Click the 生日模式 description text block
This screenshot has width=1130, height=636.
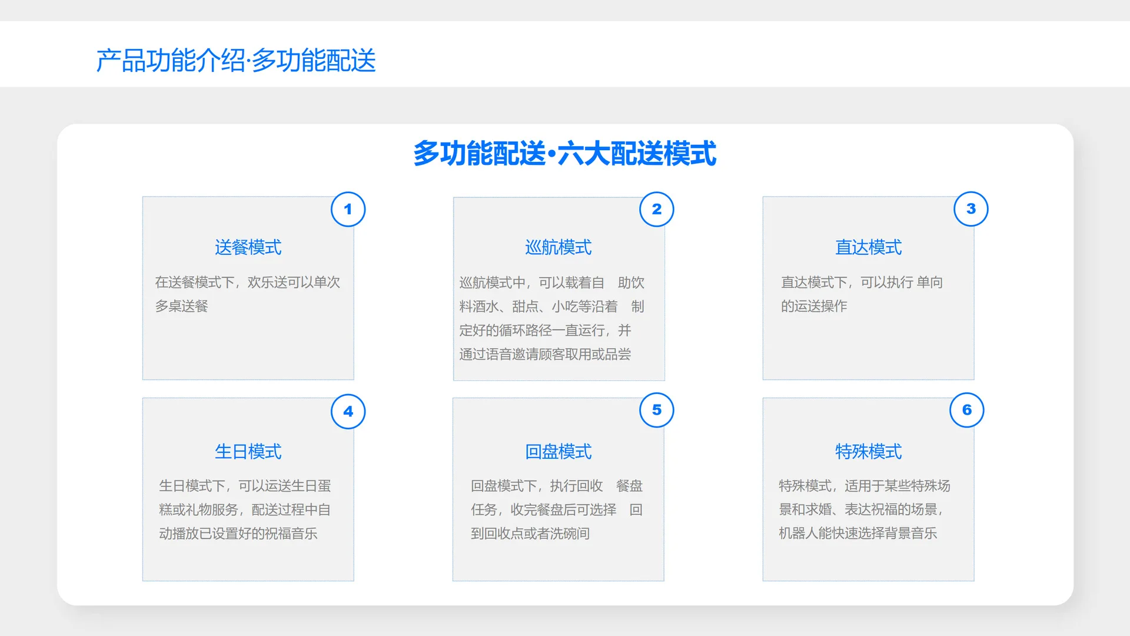click(x=245, y=509)
